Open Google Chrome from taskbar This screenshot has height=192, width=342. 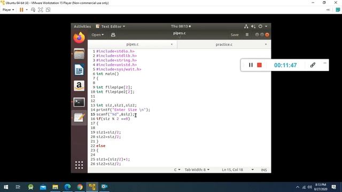pyautogui.click(x=80, y=187)
